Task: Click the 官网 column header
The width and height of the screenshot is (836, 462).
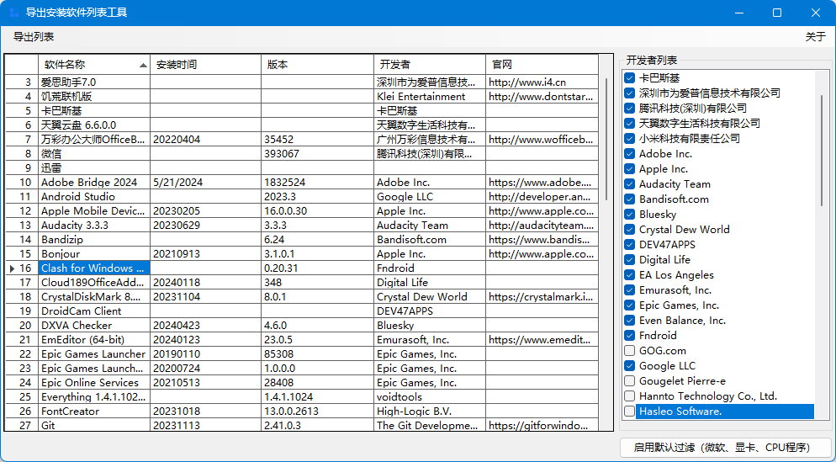Action: [x=542, y=65]
